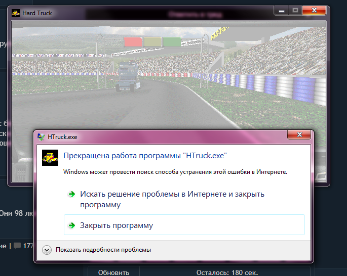Screen dimensions: 347x276
Task: Click green arrow next to 'Закрыть программу'
Action: 72,225
